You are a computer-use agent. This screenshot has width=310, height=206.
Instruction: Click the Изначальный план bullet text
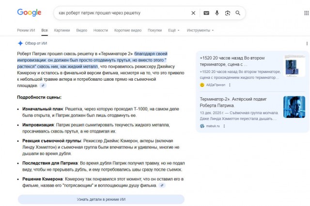click(x=101, y=112)
